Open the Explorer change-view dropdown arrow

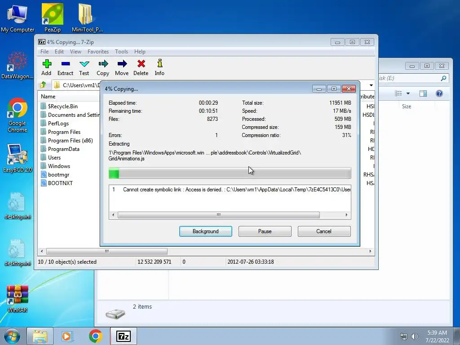pos(408,93)
